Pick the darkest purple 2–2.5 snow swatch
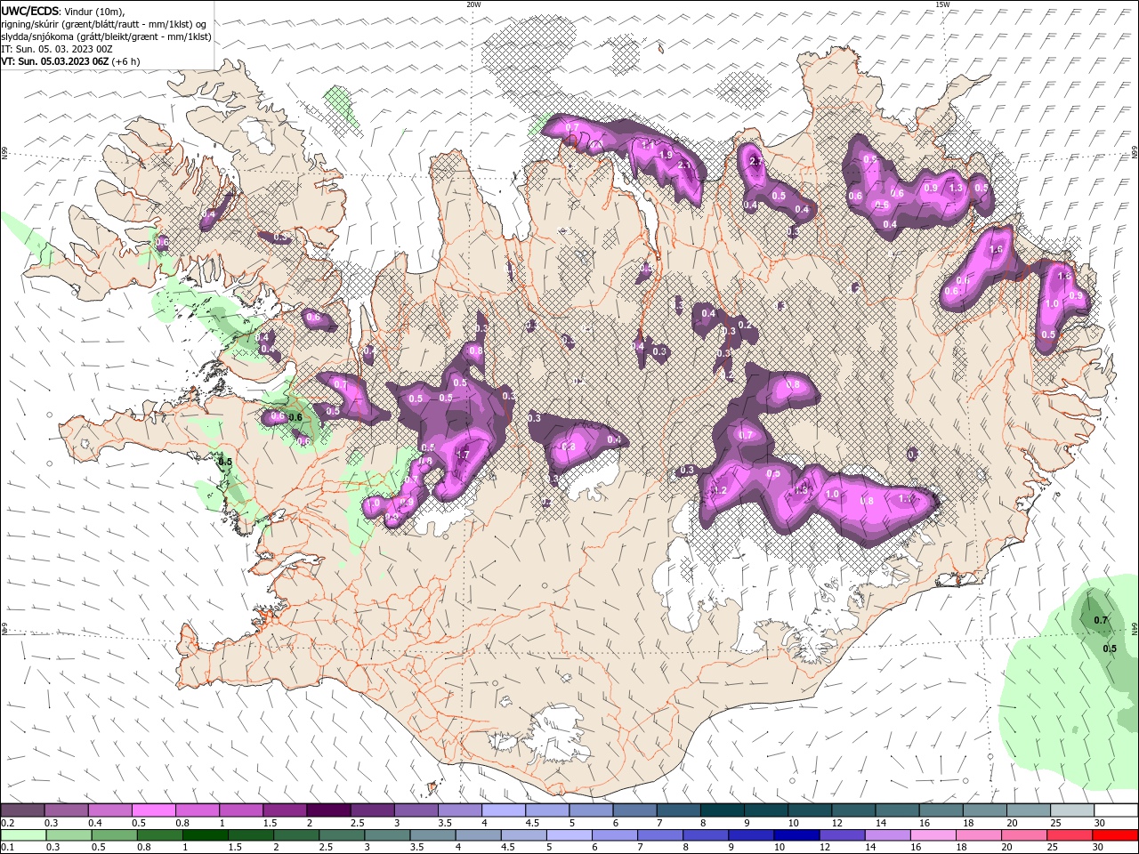Viewport: 1139px width, 854px height. click(327, 810)
